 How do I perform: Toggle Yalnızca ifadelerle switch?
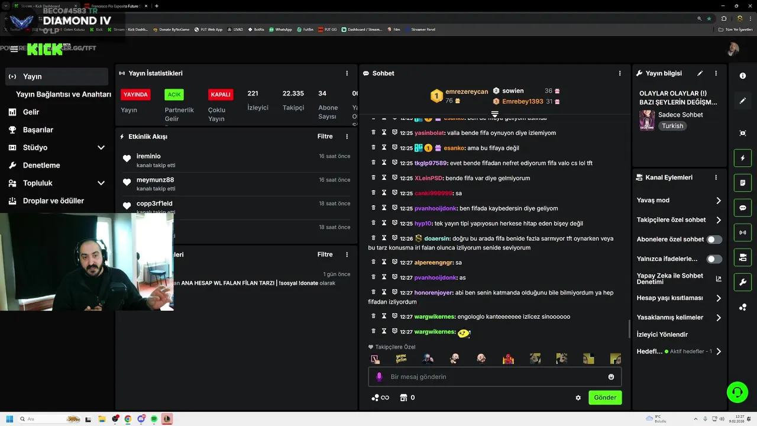pyautogui.click(x=714, y=259)
